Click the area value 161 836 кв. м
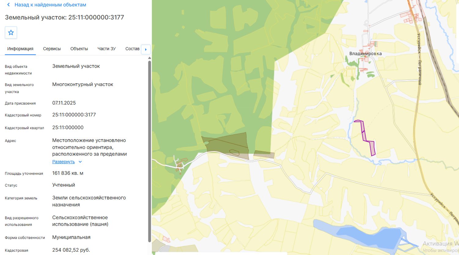The image size is (459, 255). pos(68,173)
